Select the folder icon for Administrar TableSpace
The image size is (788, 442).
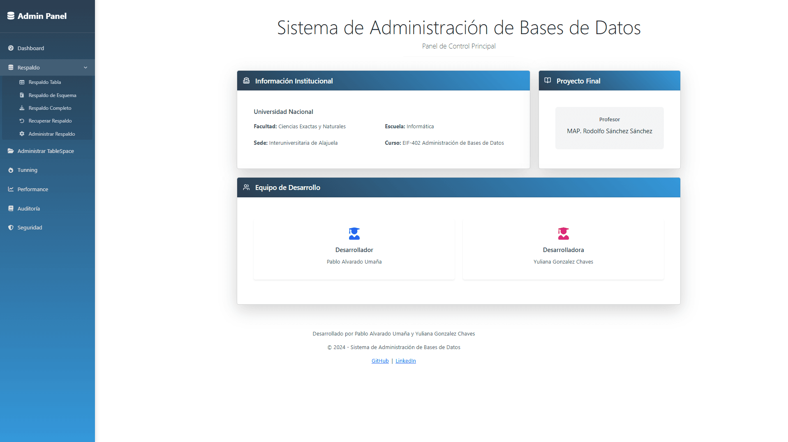(x=11, y=151)
